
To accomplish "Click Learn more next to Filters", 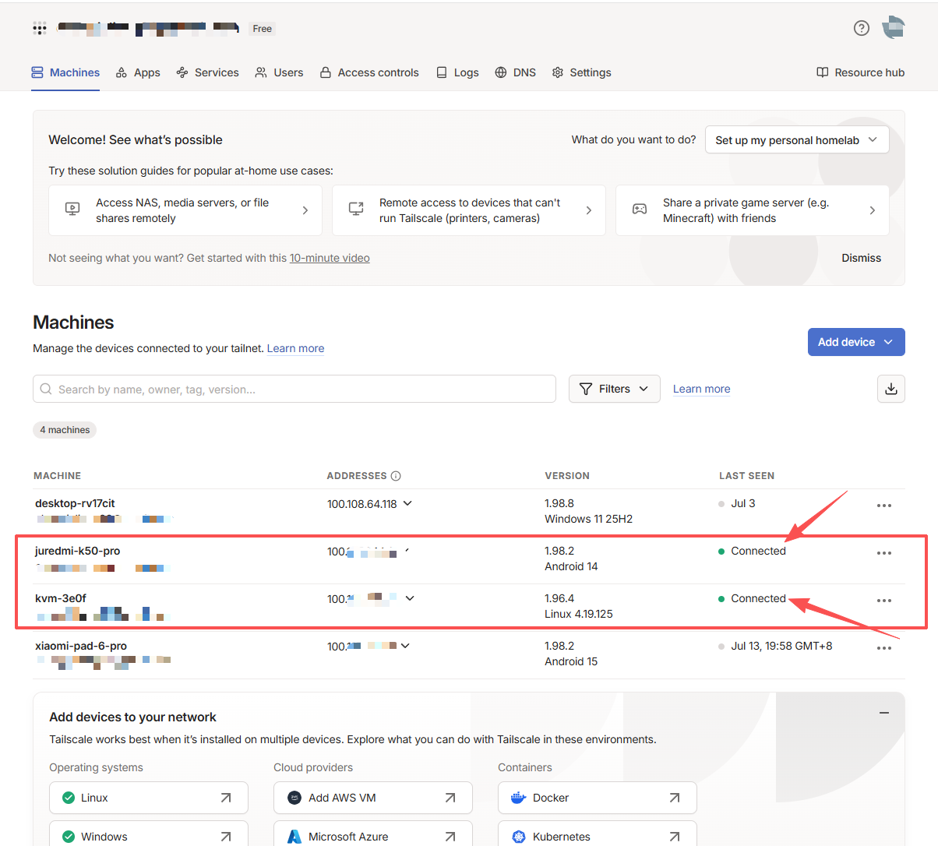I will [x=701, y=389].
